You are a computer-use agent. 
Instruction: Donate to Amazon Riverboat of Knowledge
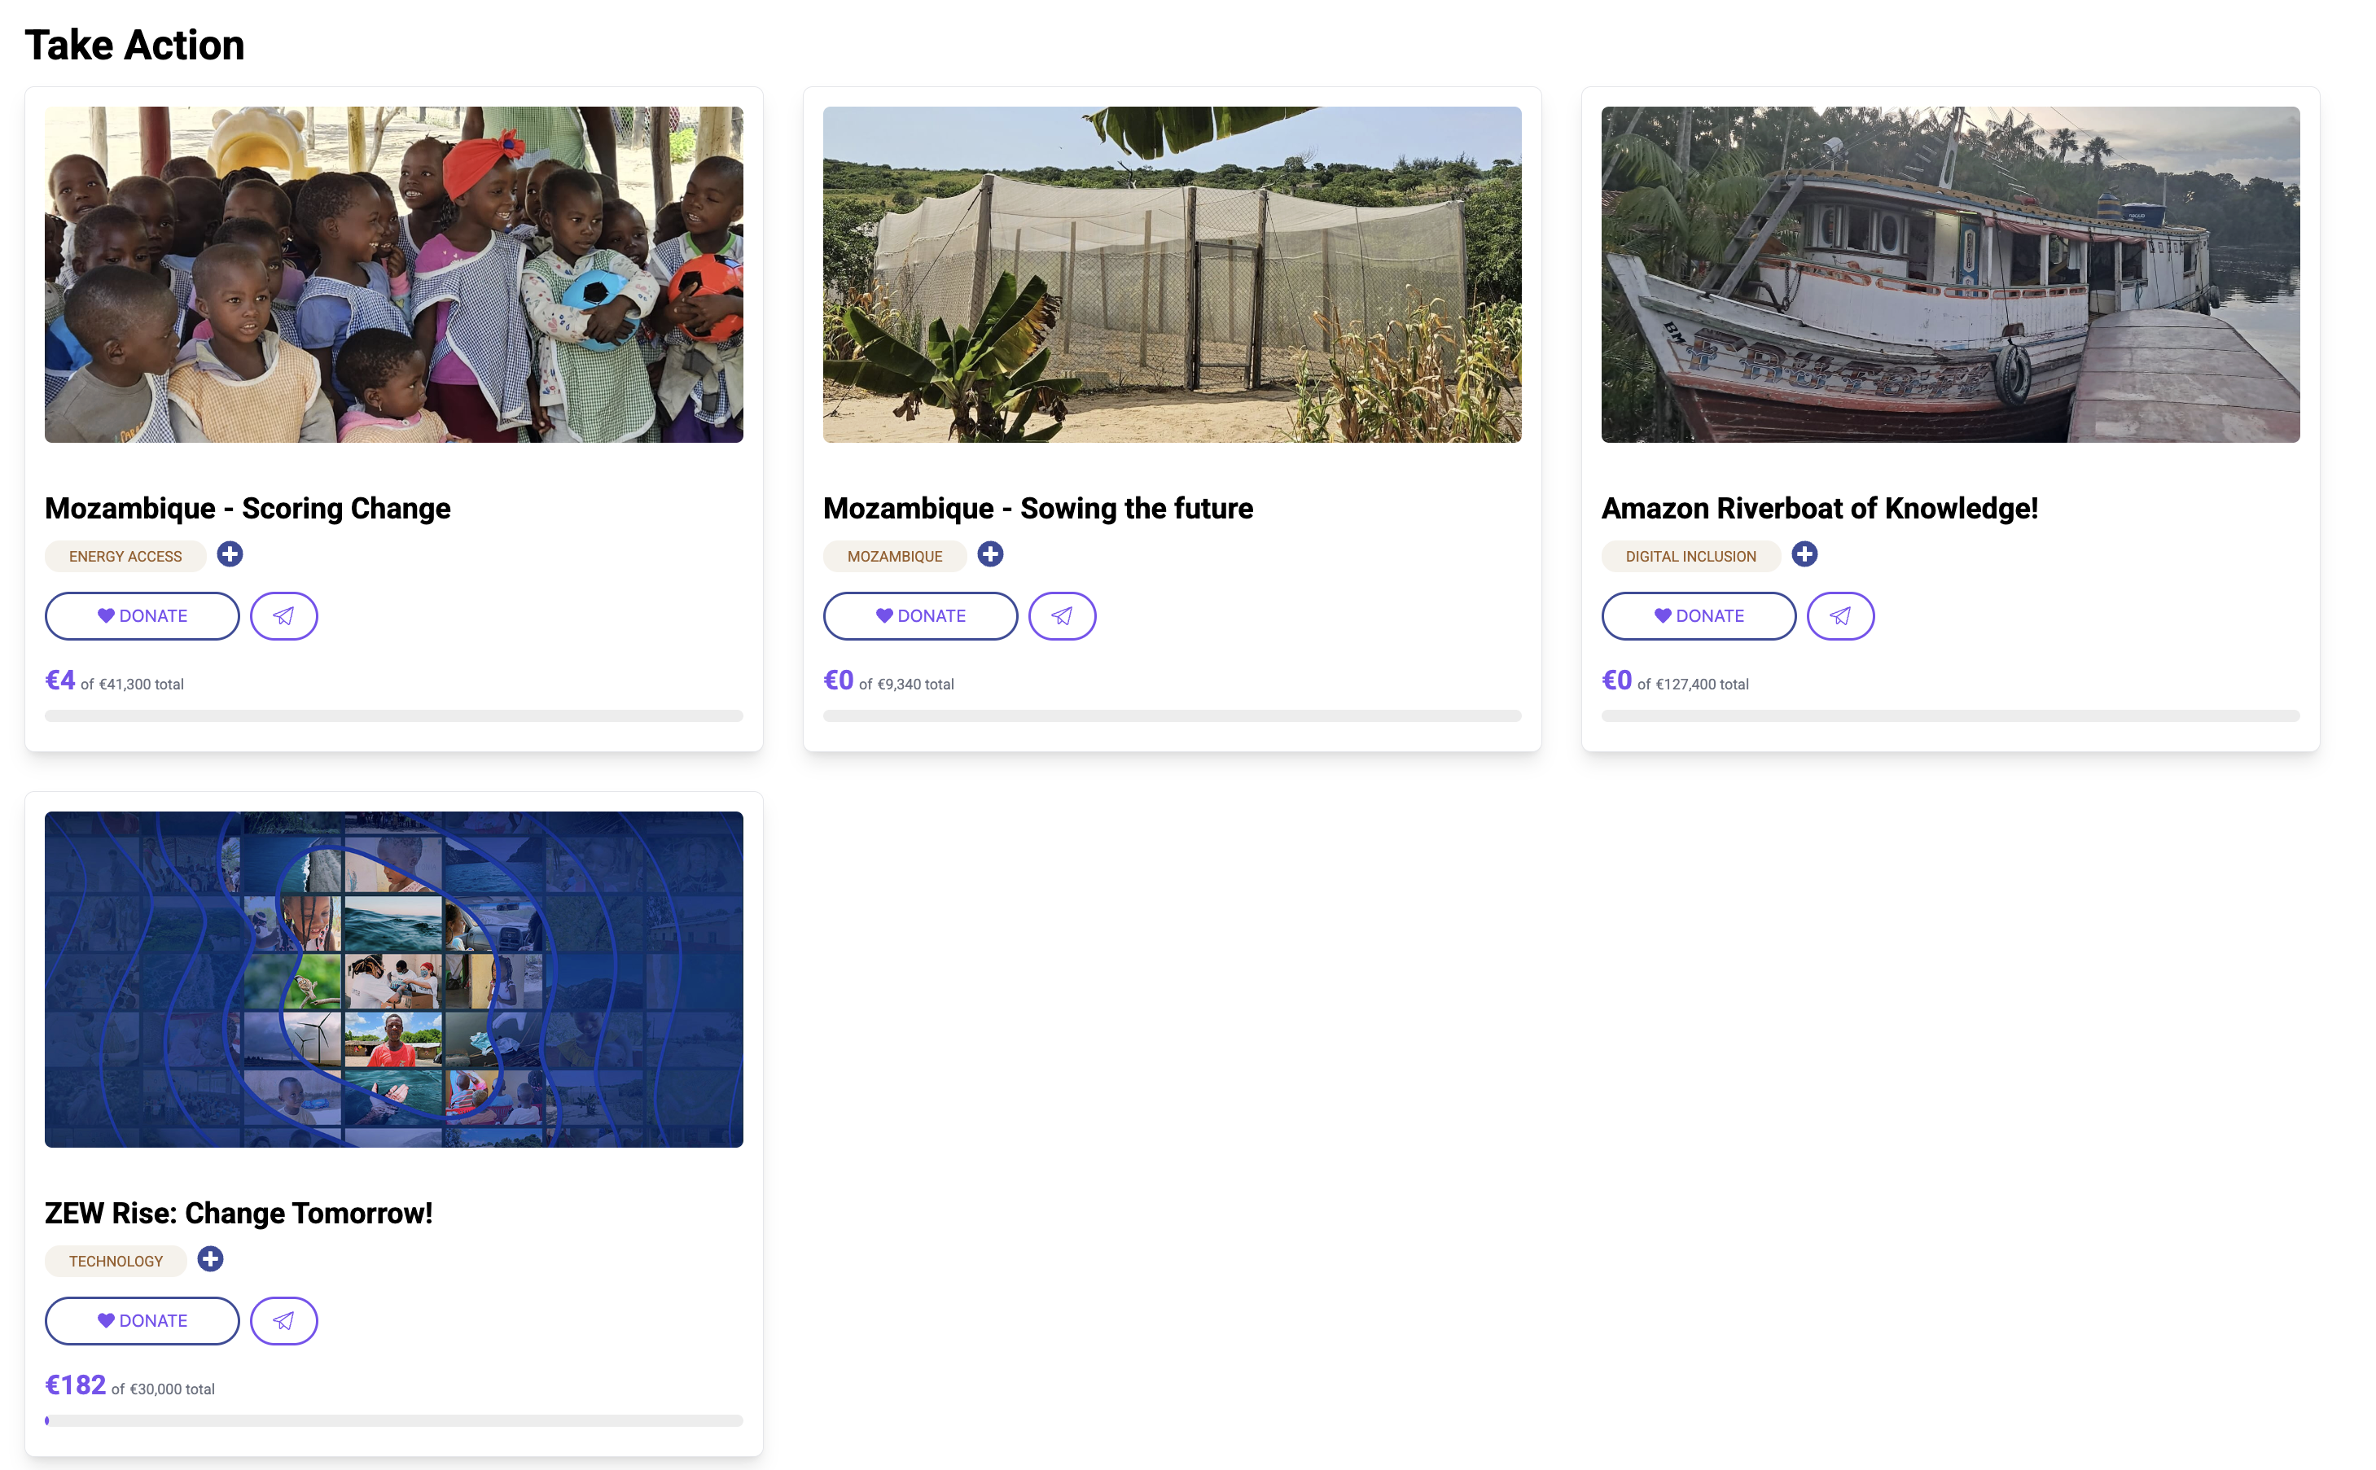[x=1698, y=616]
